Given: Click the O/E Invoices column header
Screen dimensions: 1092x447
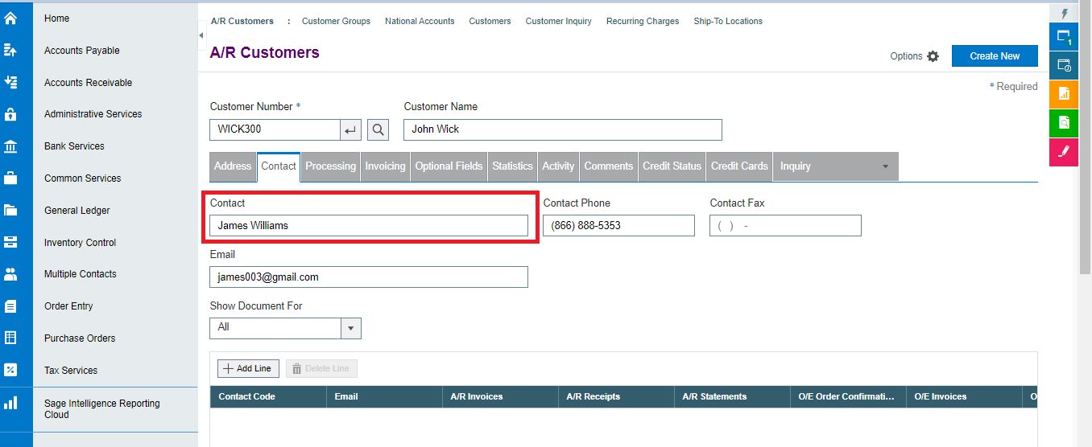Looking at the screenshot, I should pyautogui.click(x=964, y=396).
